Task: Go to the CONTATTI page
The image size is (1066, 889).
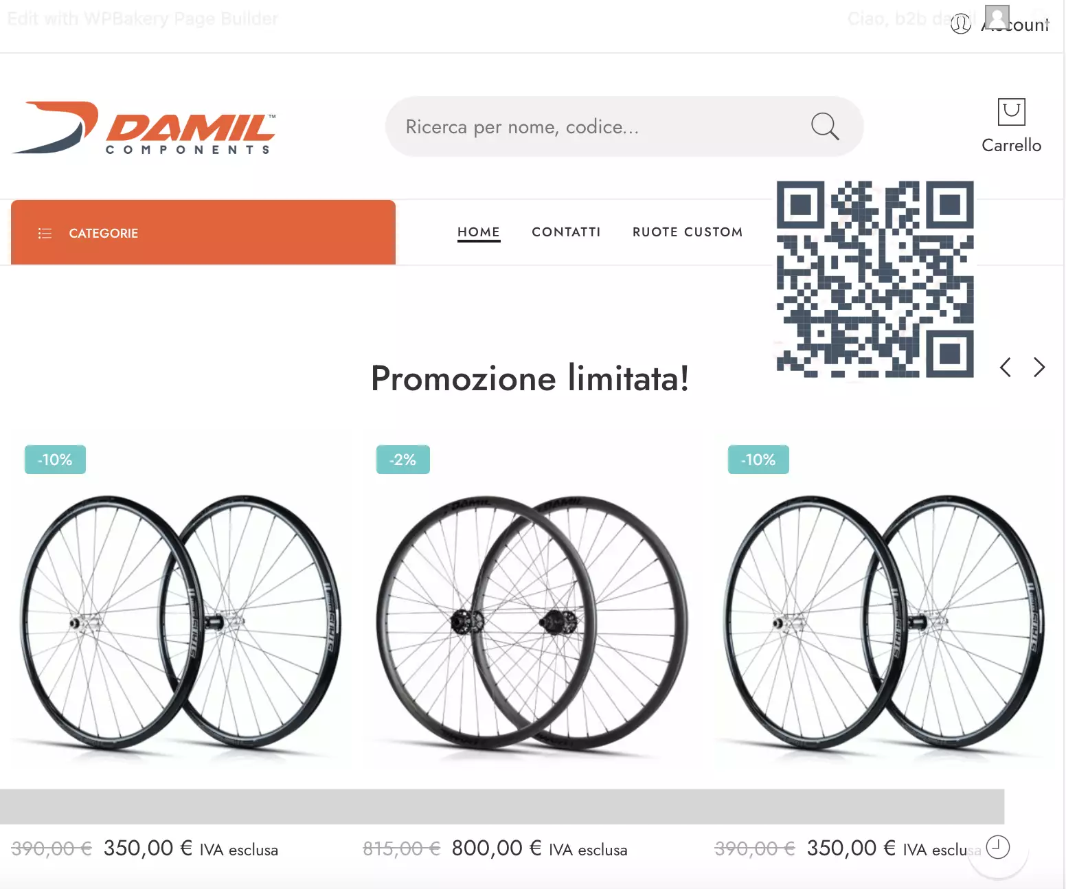Action: point(566,232)
